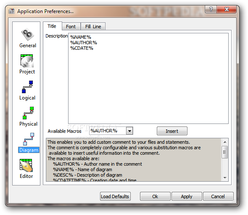Click the %NAME% line in Description
The image size is (248, 215).
(x=81, y=37)
